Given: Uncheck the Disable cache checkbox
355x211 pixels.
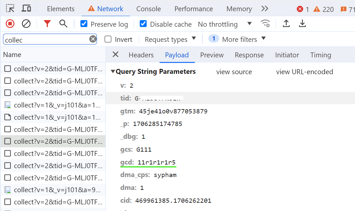Looking at the screenshot, I should (x=143, y=24).
